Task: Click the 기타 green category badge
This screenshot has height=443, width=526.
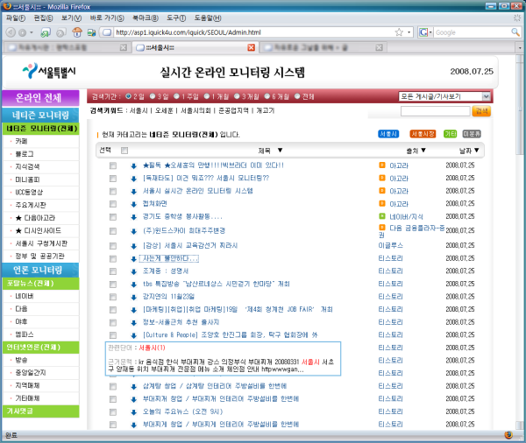Action: click(x=451, y=134)
